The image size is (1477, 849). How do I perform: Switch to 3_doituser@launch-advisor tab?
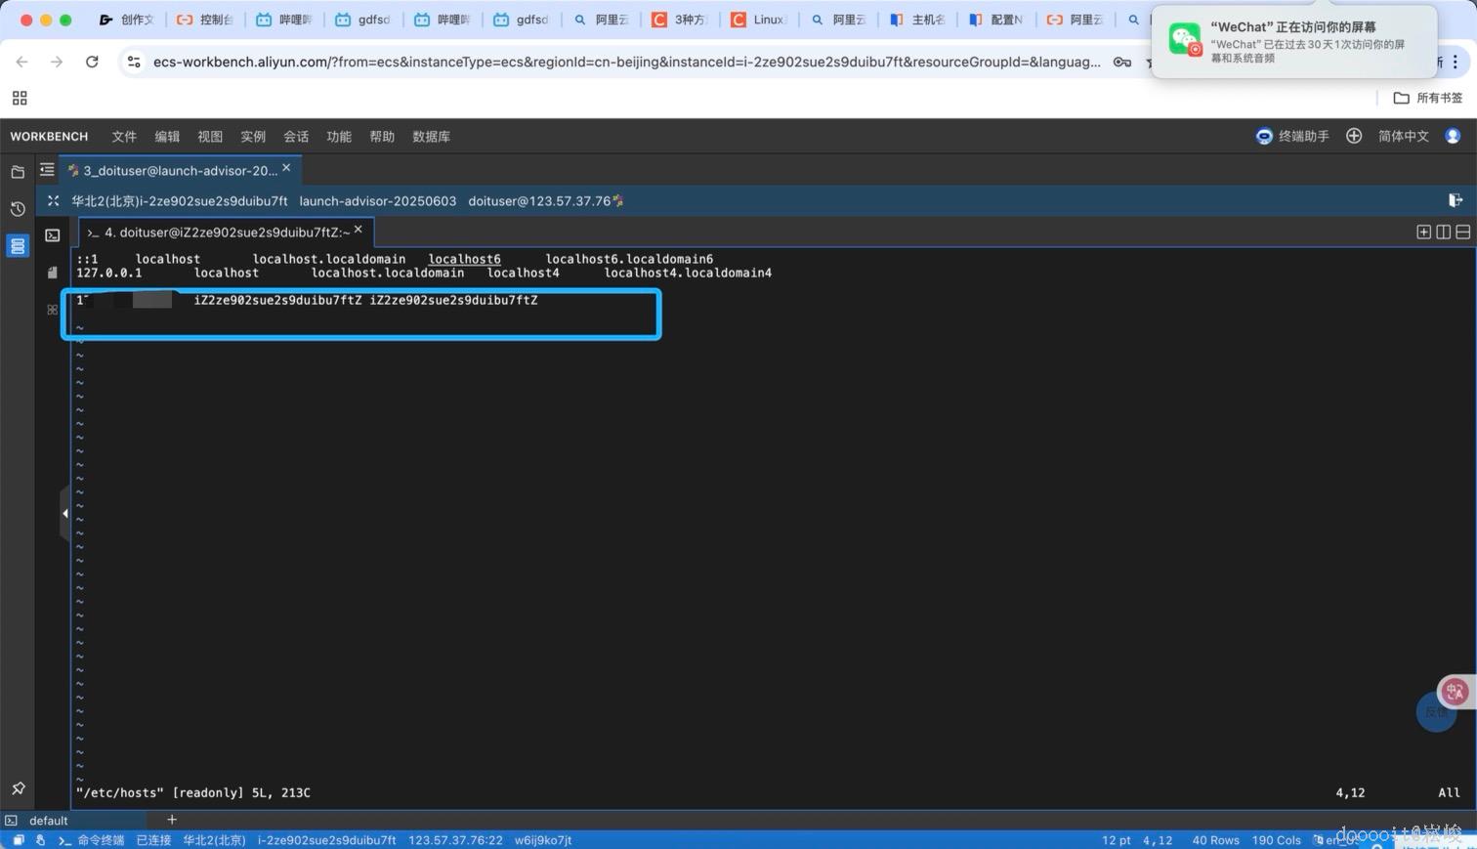[x=179, y=170]
